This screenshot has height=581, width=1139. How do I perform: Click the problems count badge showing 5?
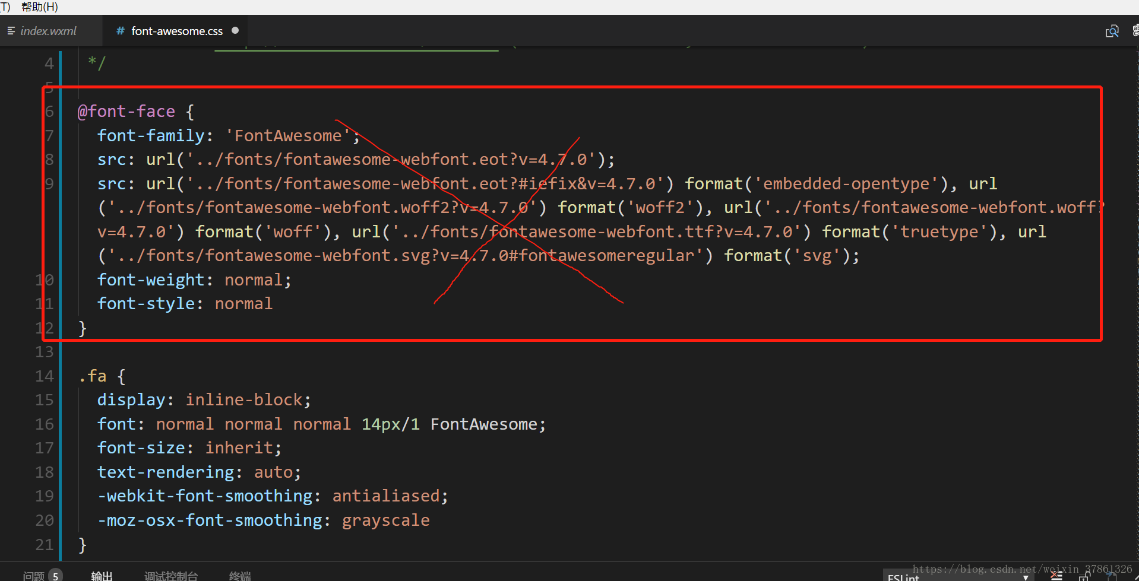coord(55,576)
